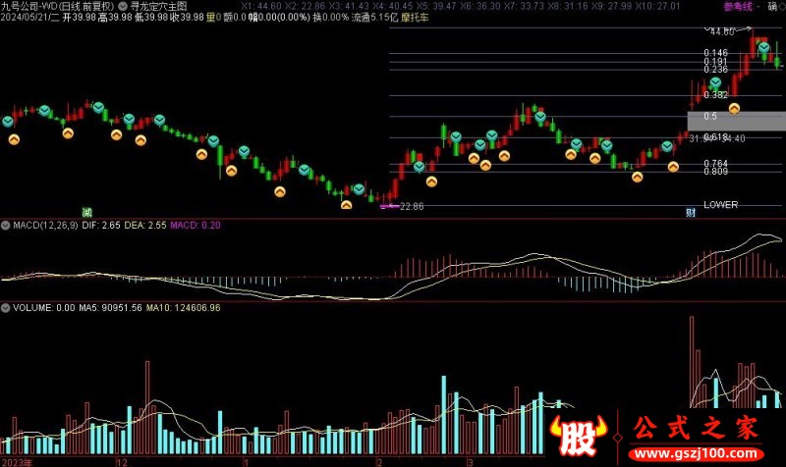Expand the VOLUME indicator dropdown arrow
786x467 pixels.
(6, 308)
